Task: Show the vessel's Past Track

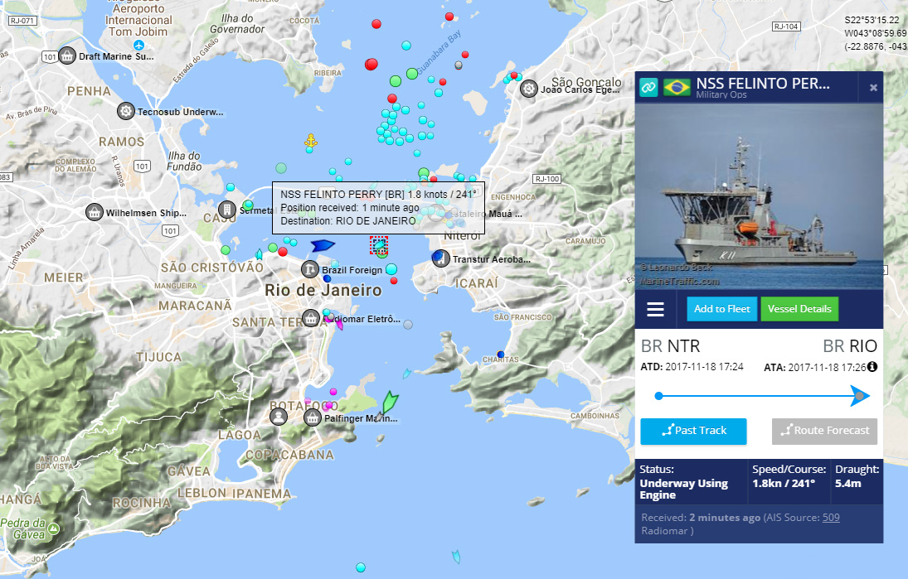Action: tap(693, 431)
